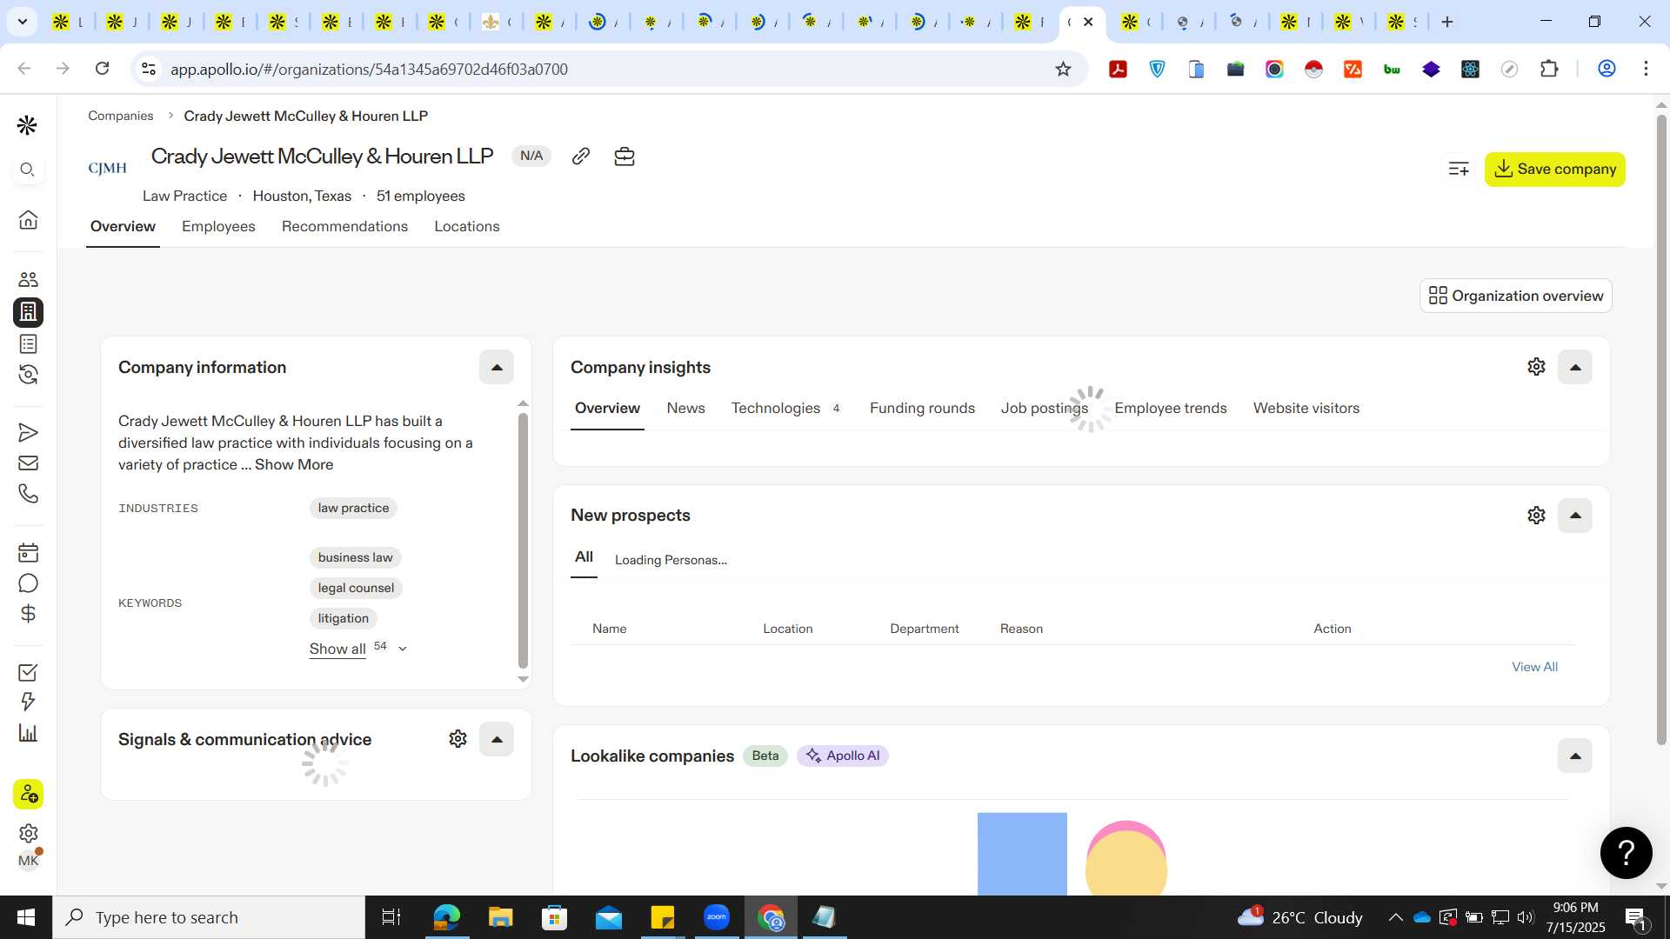
Task: Open Calls phone icon in sidebar
Action: [28, 494]
